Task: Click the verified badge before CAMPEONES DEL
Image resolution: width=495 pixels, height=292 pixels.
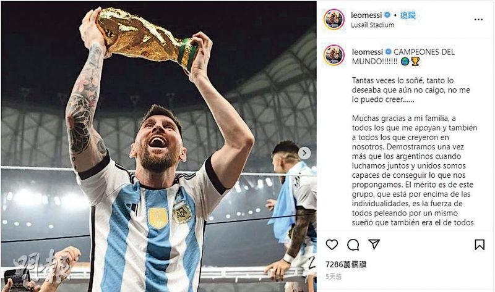Action: (388, 52)
